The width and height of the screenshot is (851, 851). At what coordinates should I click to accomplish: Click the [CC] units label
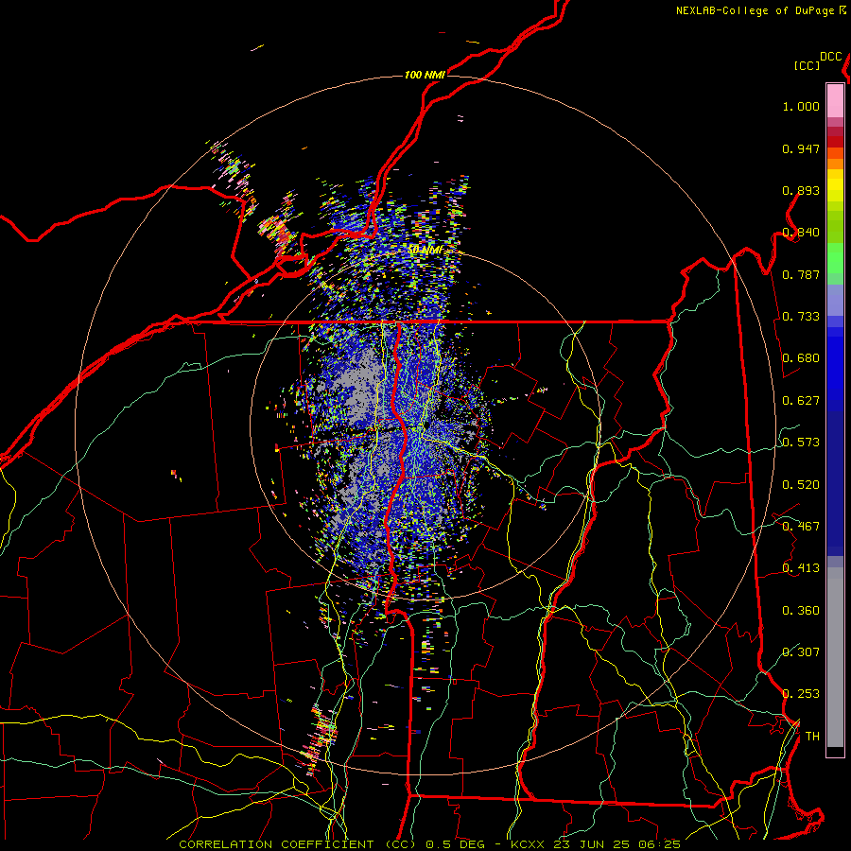(x=807, y=65)
